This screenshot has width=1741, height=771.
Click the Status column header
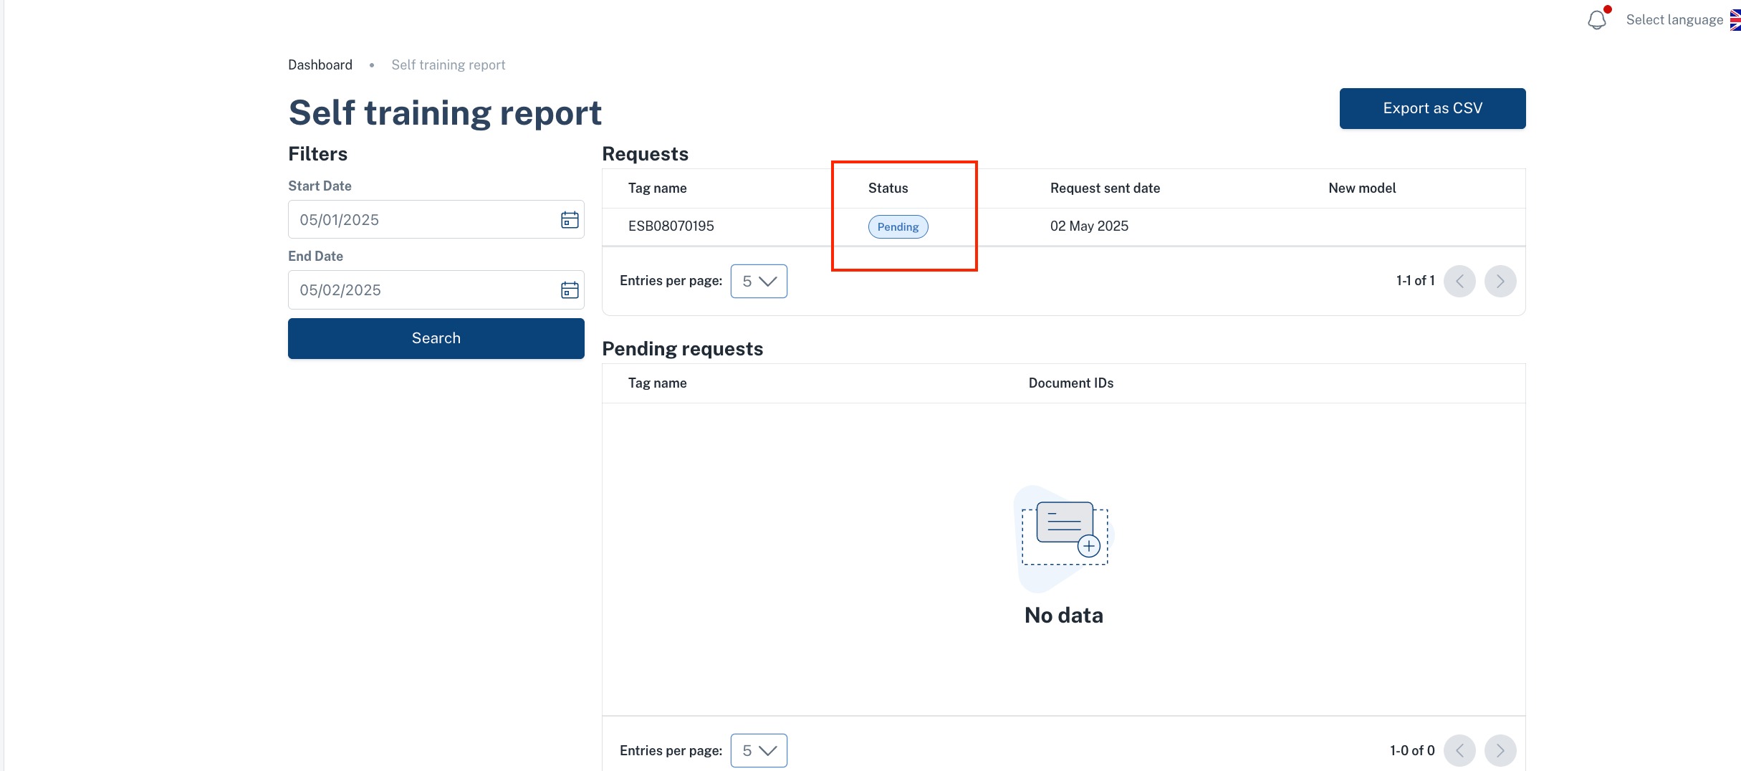pyautogui.click(x=888, y=188)
